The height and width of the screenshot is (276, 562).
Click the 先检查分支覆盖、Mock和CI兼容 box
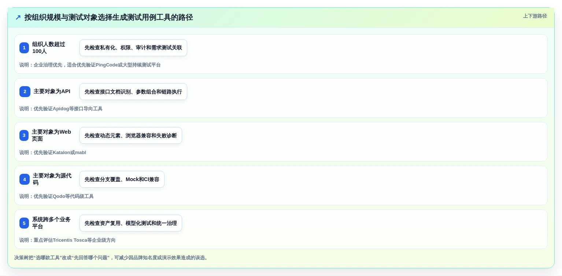coord(122,179)
